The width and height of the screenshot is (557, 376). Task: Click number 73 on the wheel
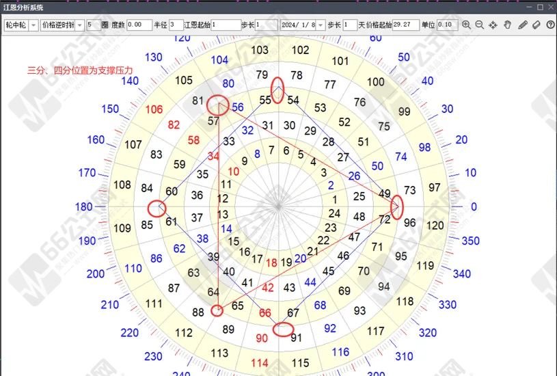pos(409,190)
